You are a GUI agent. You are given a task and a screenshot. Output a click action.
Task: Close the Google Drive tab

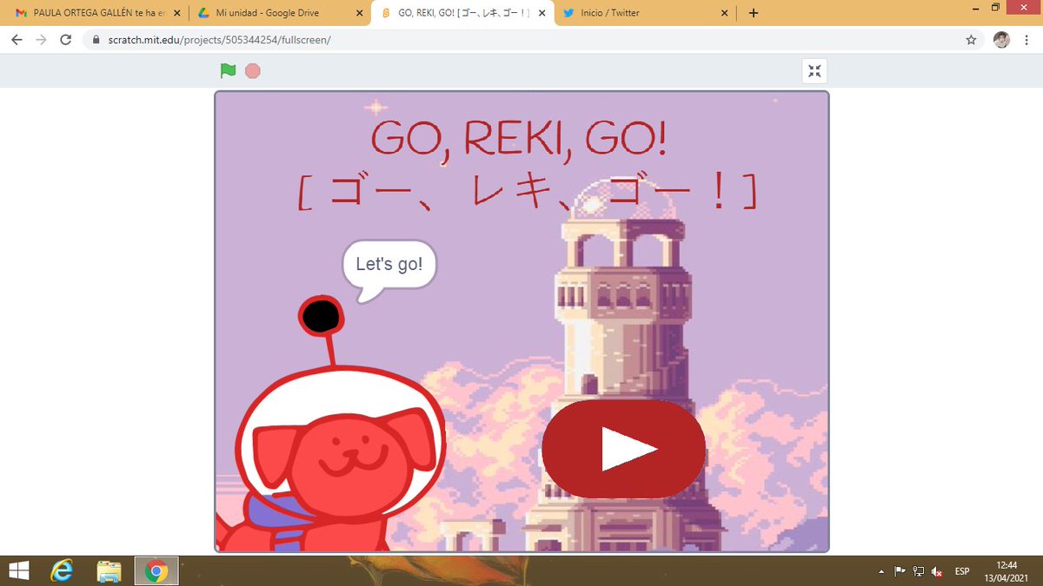tap(359, 13)
